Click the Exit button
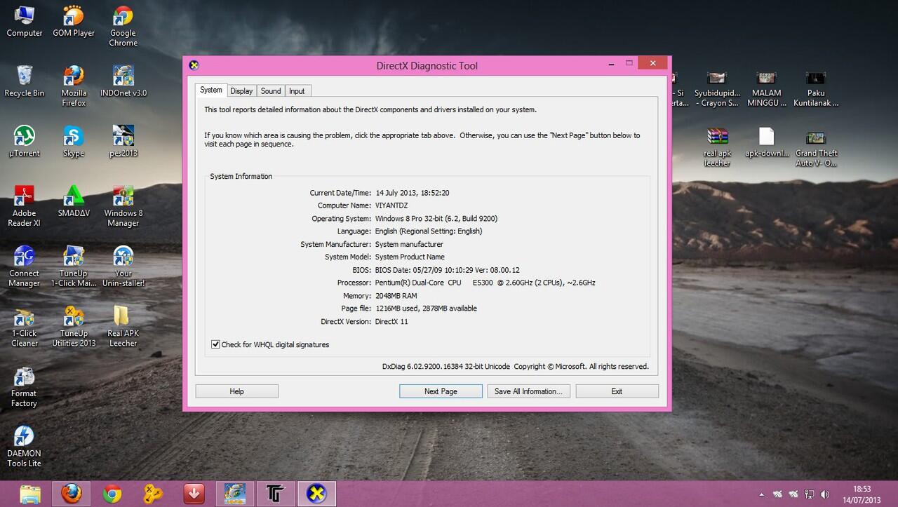 (617, 391)
